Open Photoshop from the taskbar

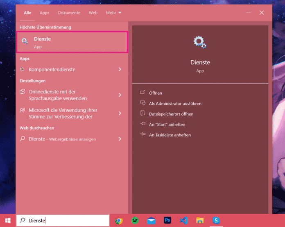(167, 220)
